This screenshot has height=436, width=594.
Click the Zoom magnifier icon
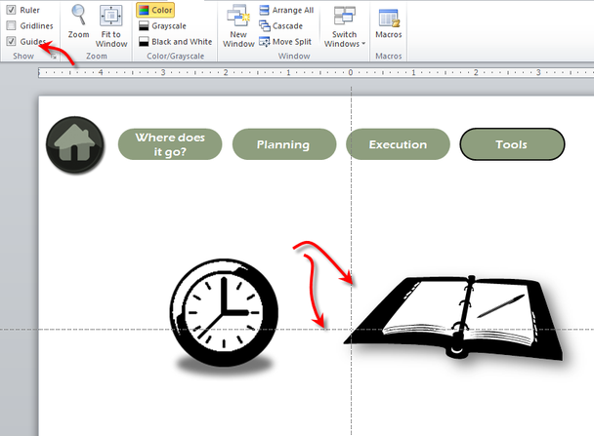point(78,16)
